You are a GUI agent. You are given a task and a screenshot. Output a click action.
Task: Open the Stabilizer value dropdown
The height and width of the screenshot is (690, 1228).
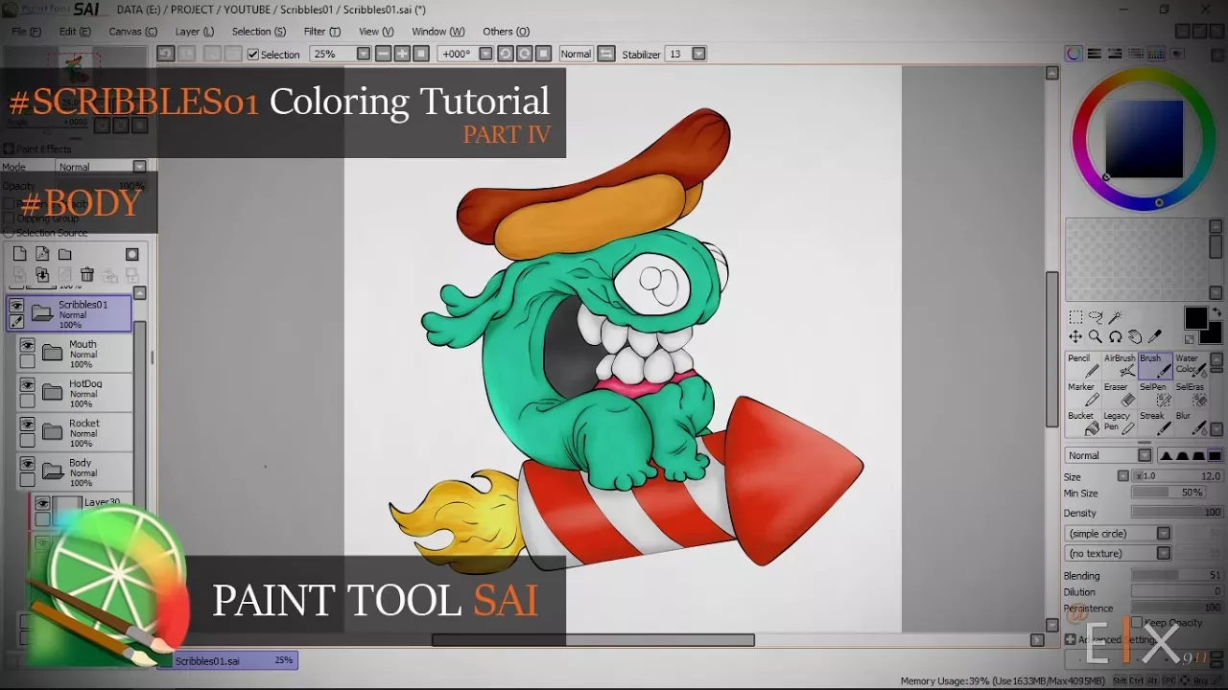698,54
